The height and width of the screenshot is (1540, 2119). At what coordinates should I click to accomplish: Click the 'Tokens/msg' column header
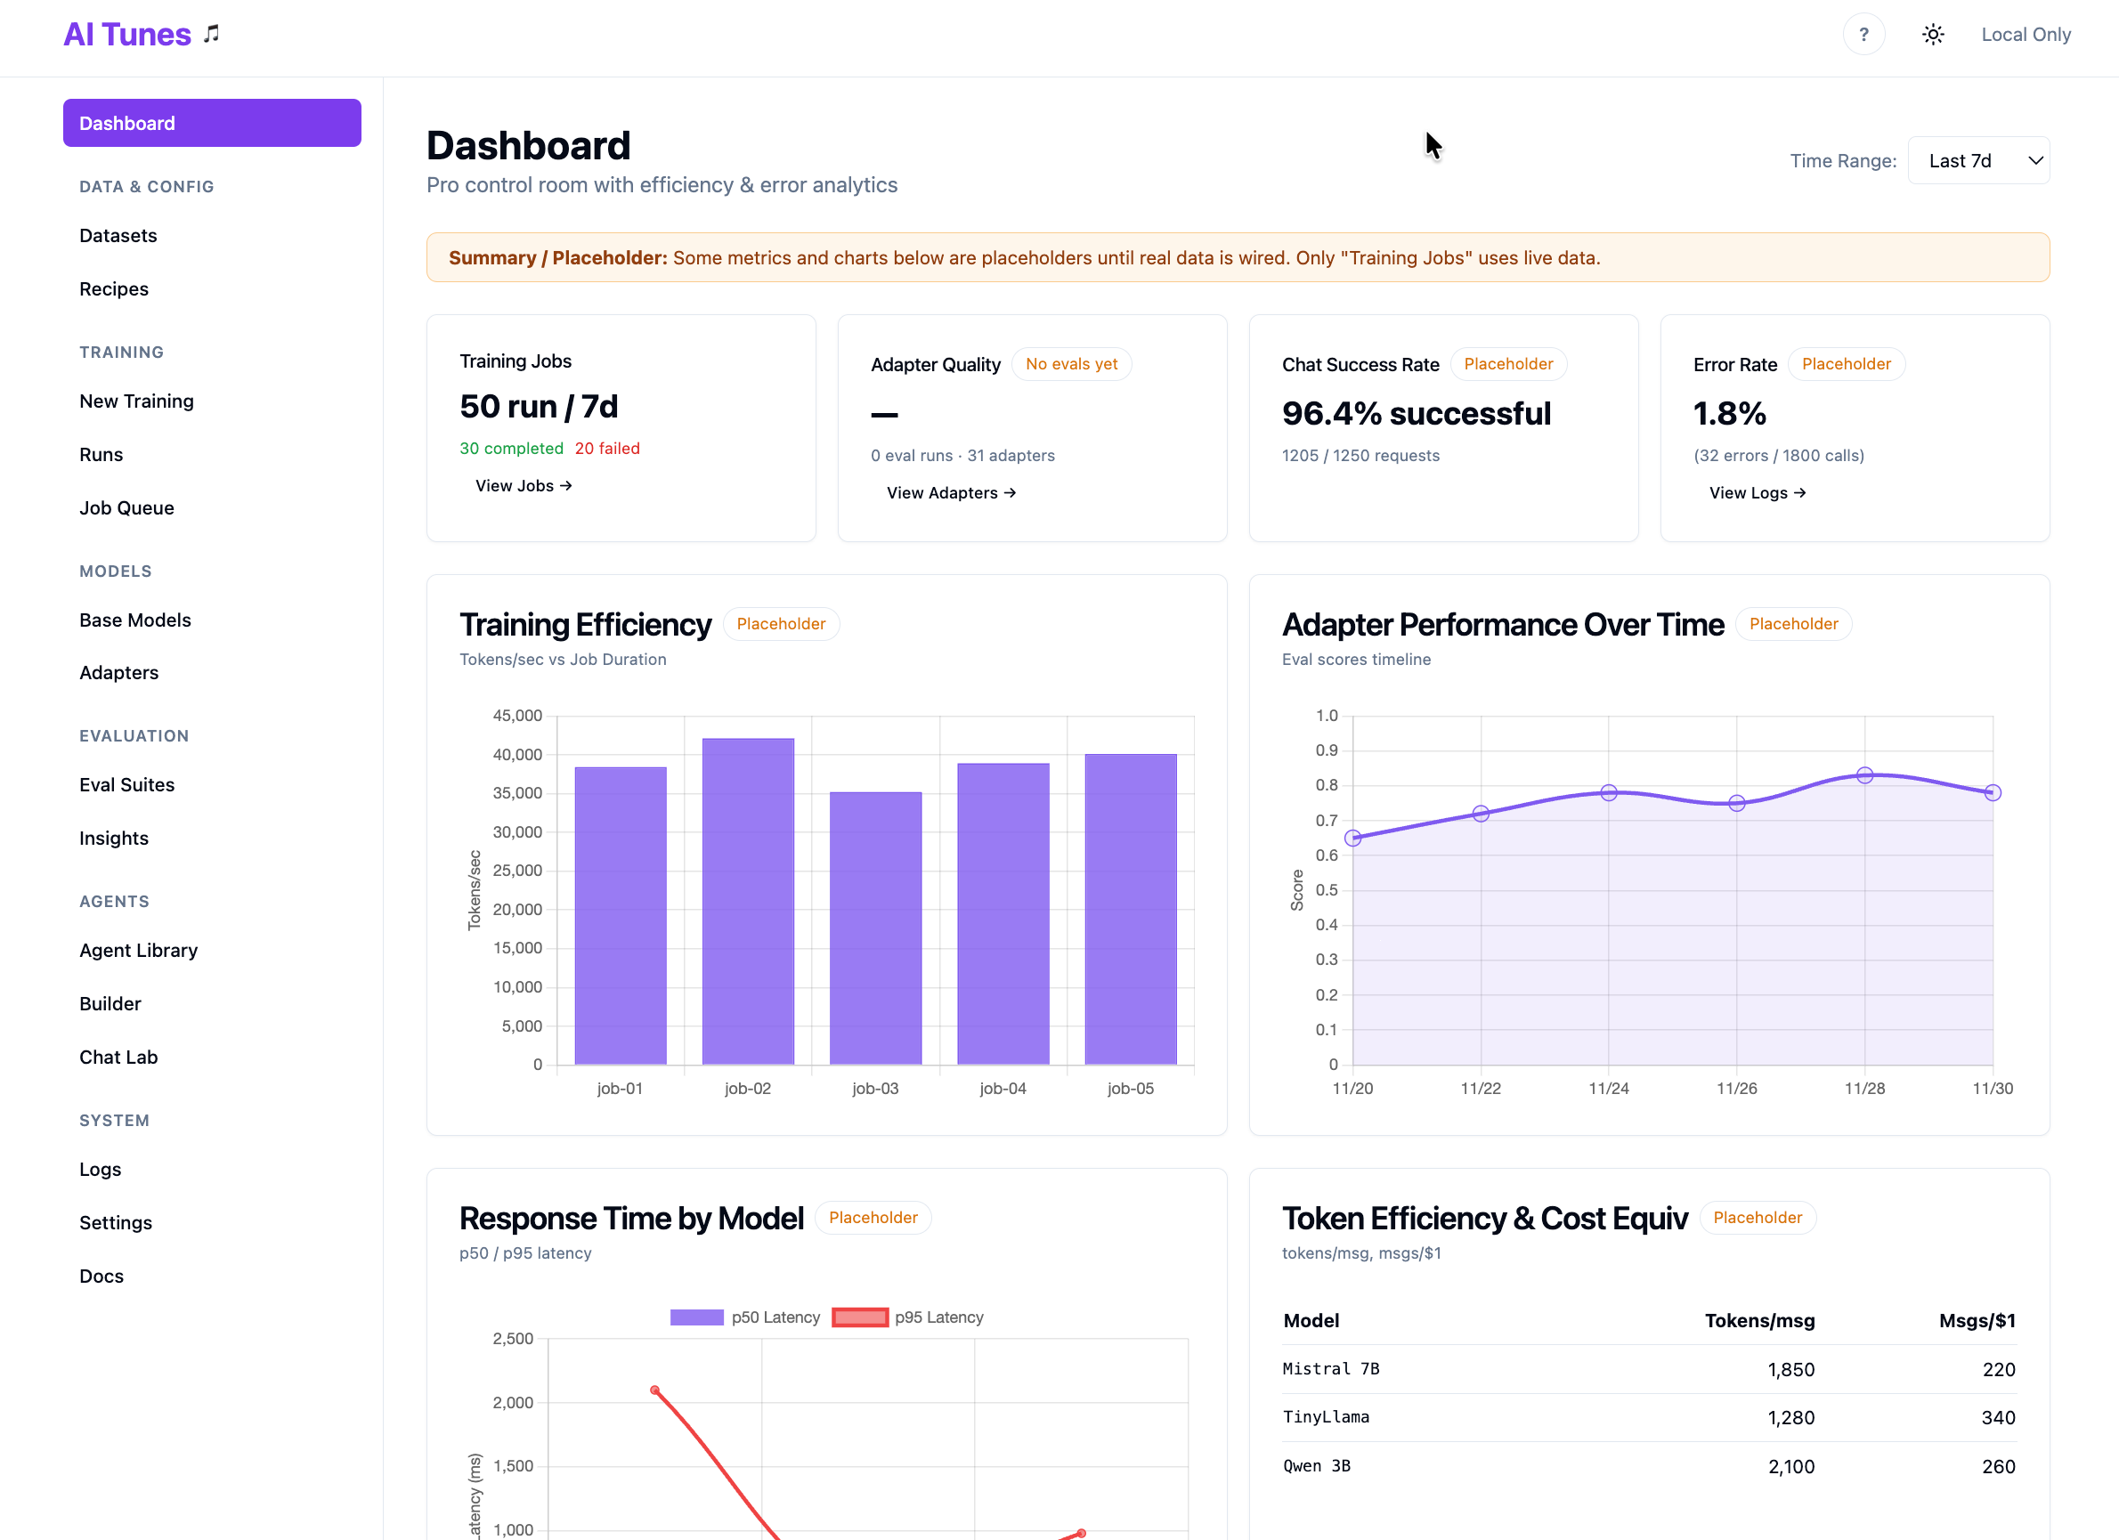coord(1759,1320)
